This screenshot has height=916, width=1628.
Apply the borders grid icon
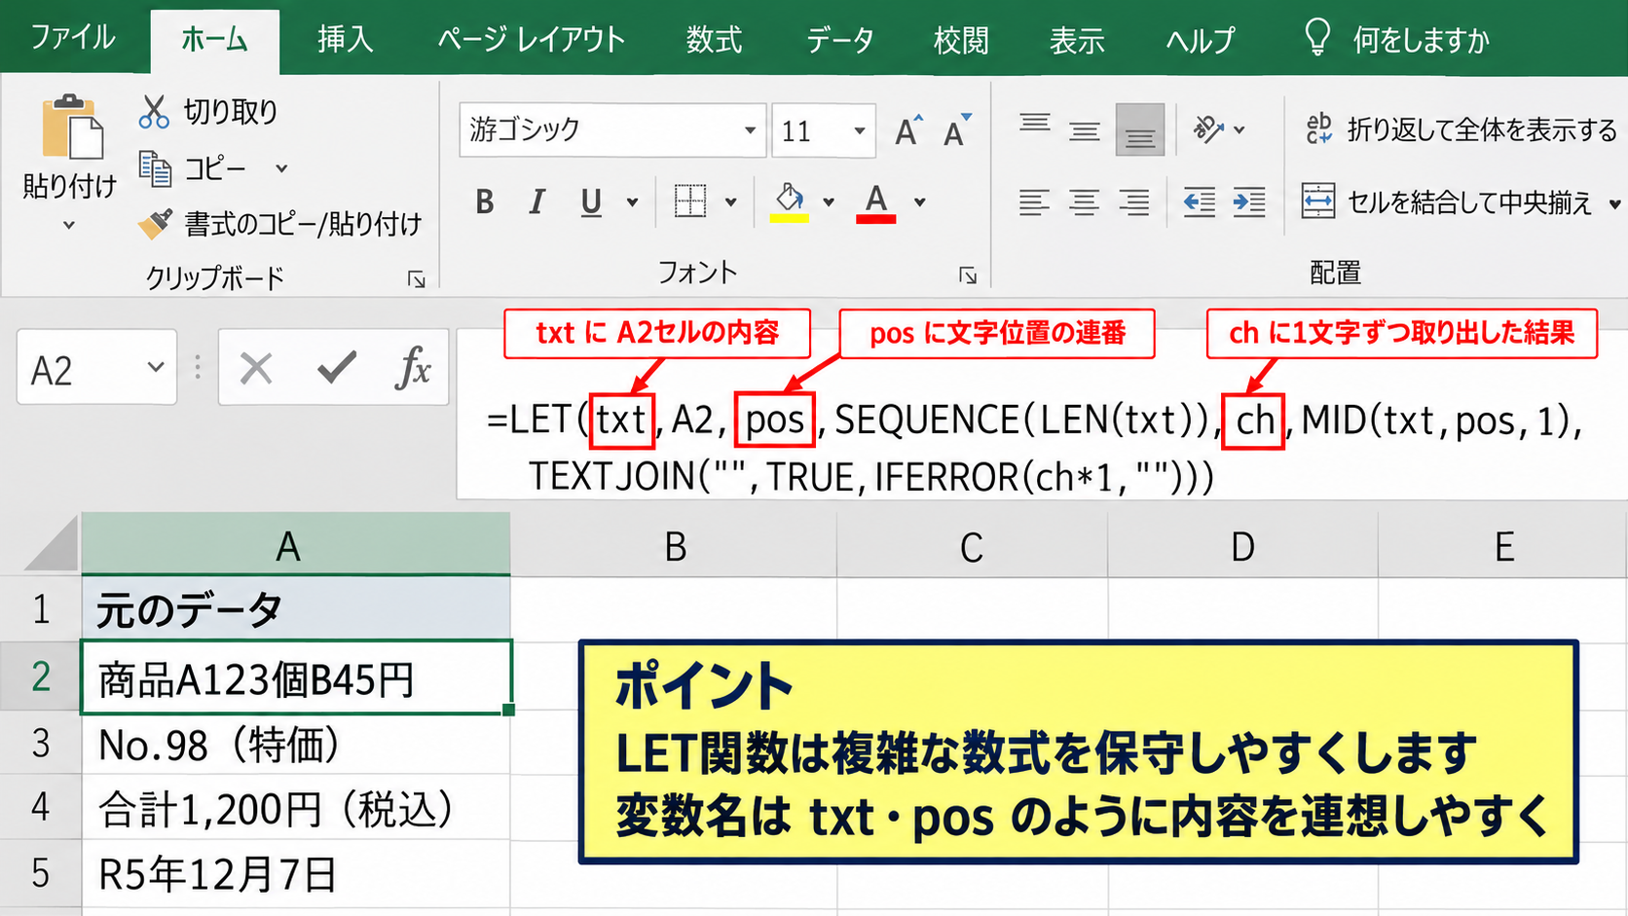[x=690, y=202]
